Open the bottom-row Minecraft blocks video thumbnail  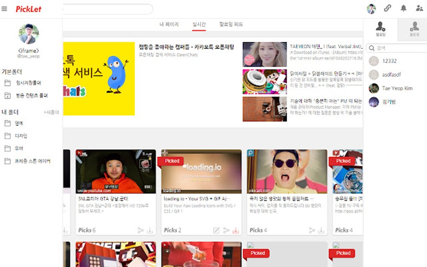116,254
